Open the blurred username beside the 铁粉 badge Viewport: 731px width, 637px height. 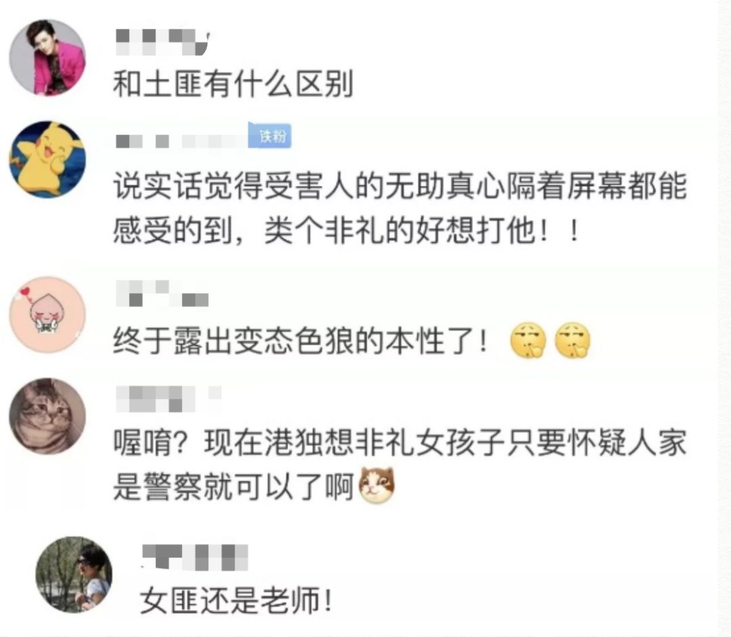[x=181, y=141]
